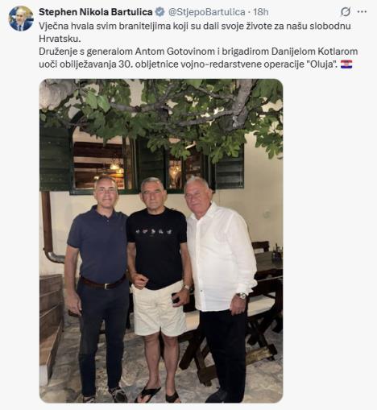
Task: Click the word "Hrvatsku." in the tweet
Action: (60, 39)
